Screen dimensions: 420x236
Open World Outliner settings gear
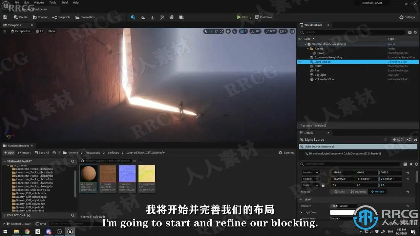[416, 32]
